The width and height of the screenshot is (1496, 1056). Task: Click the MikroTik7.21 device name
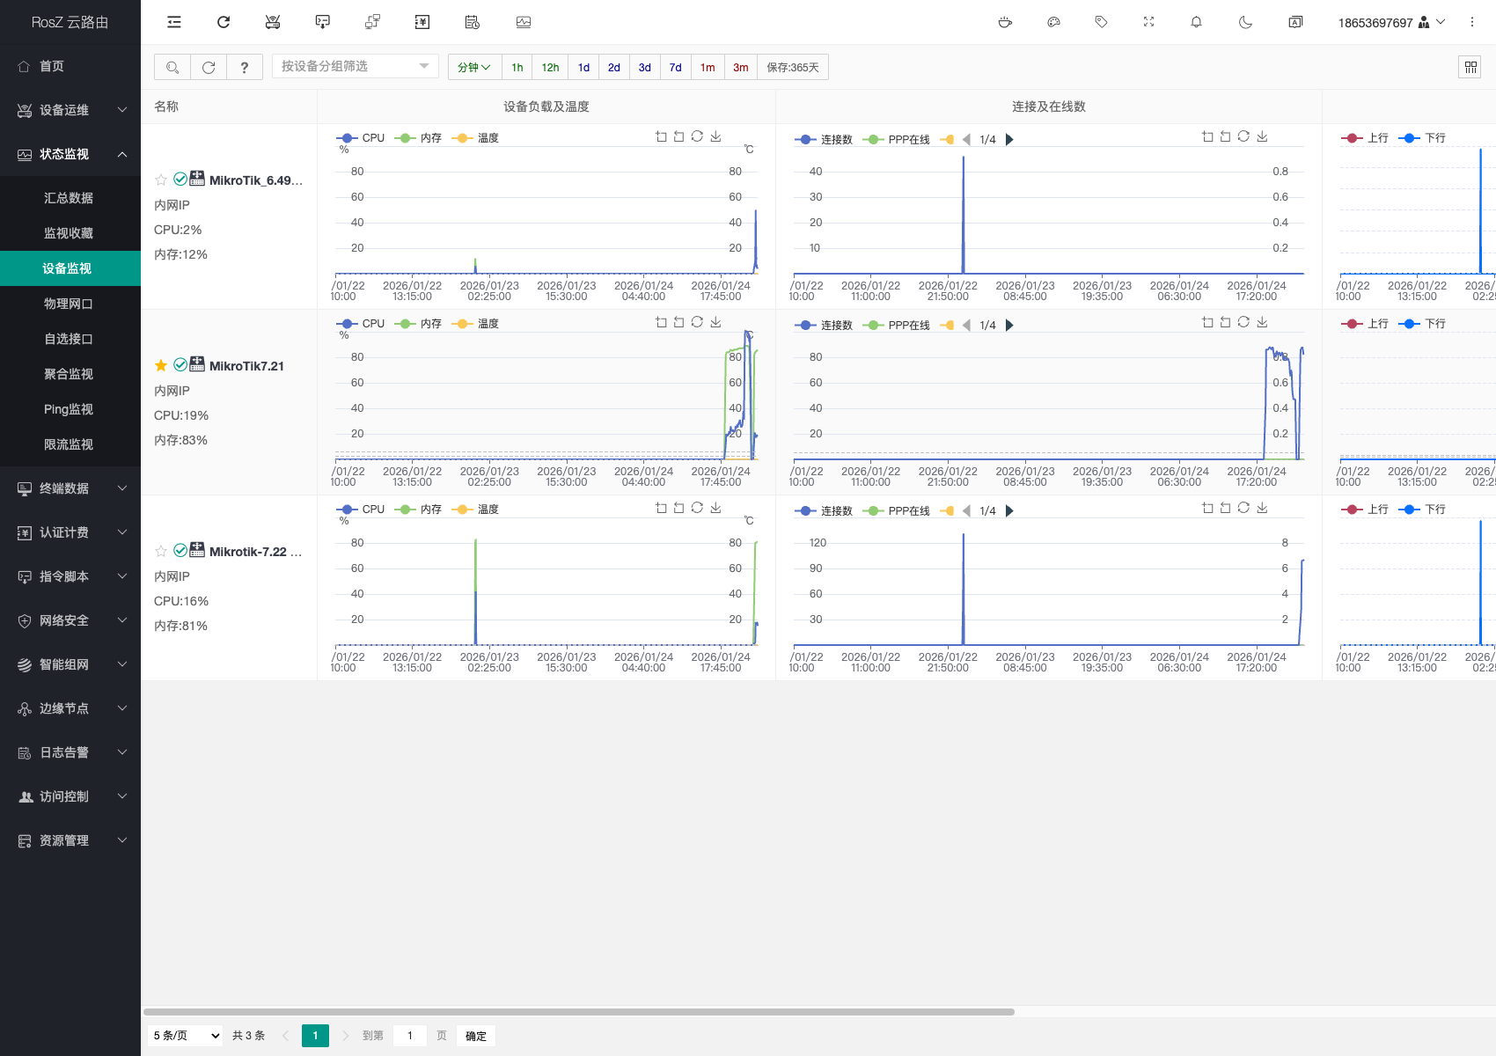(246, 366)
